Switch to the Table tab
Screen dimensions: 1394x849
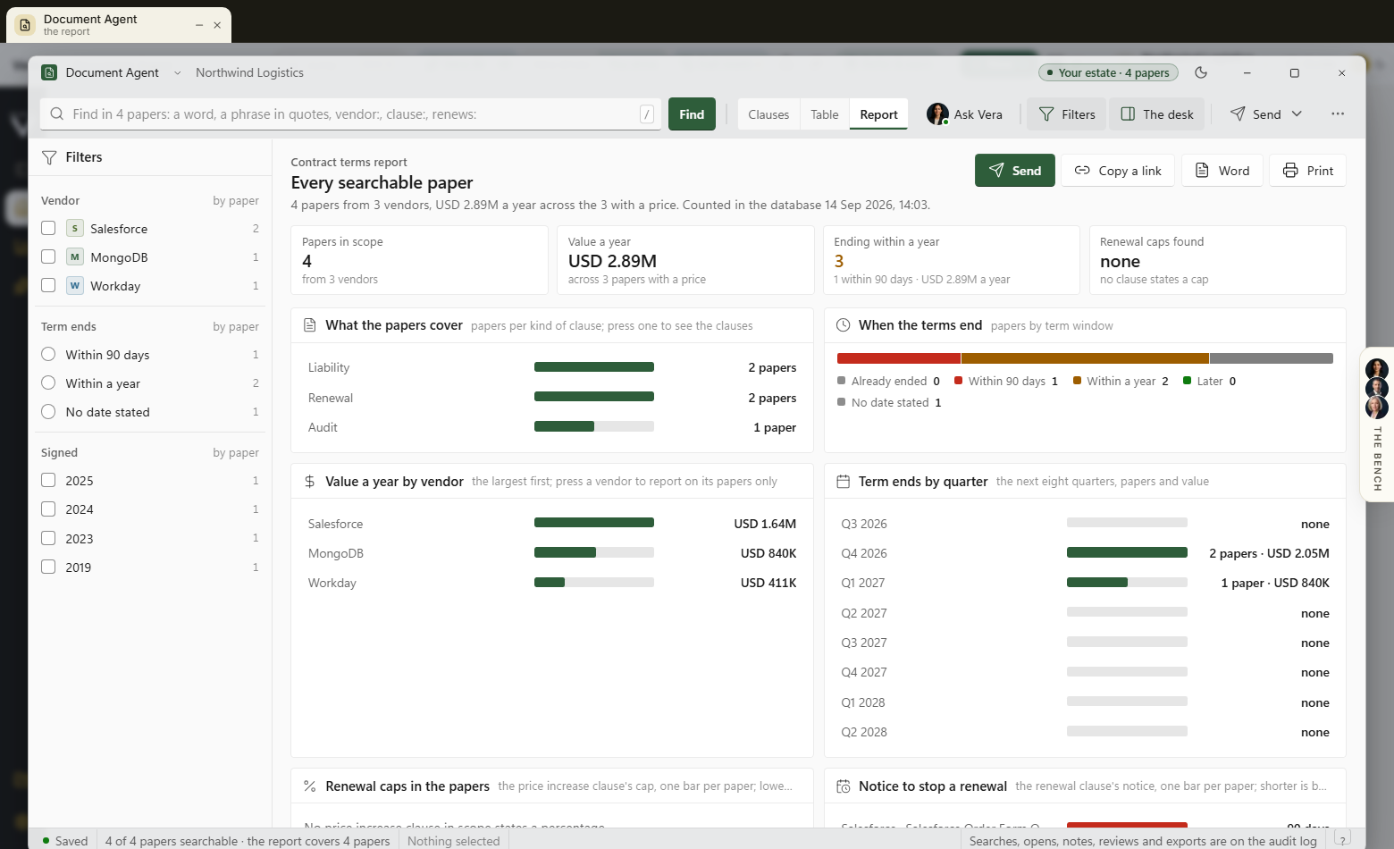[824, 114]
